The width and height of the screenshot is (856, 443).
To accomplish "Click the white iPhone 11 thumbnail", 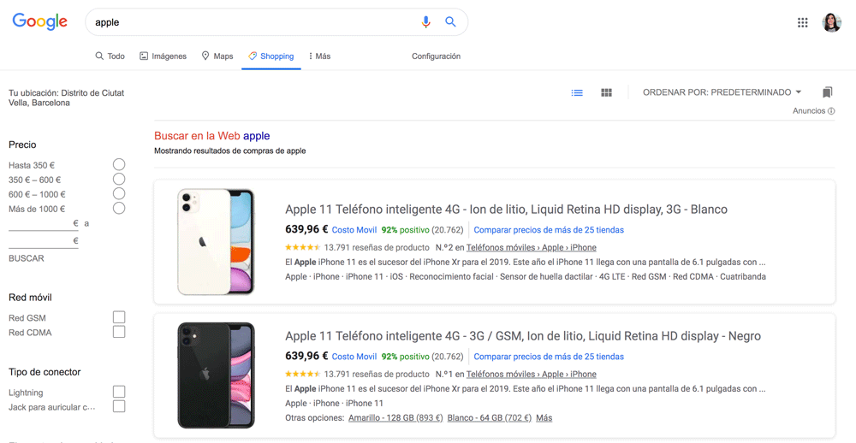I will (x=216, y=242).
